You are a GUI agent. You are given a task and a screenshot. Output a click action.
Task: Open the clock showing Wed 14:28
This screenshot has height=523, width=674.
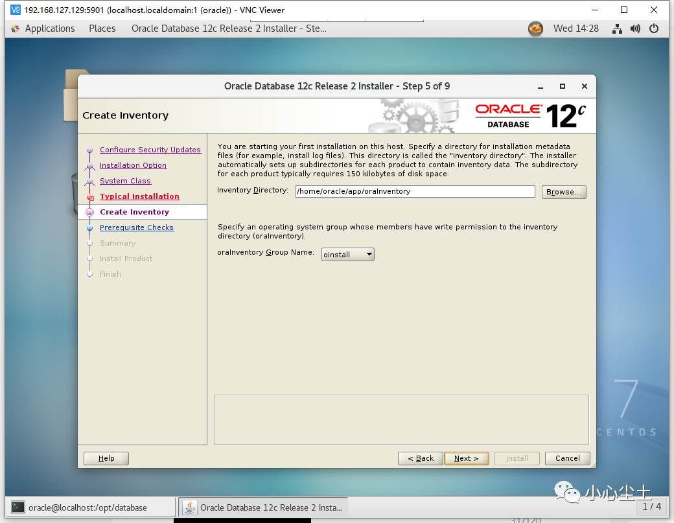tap(575, 29)
